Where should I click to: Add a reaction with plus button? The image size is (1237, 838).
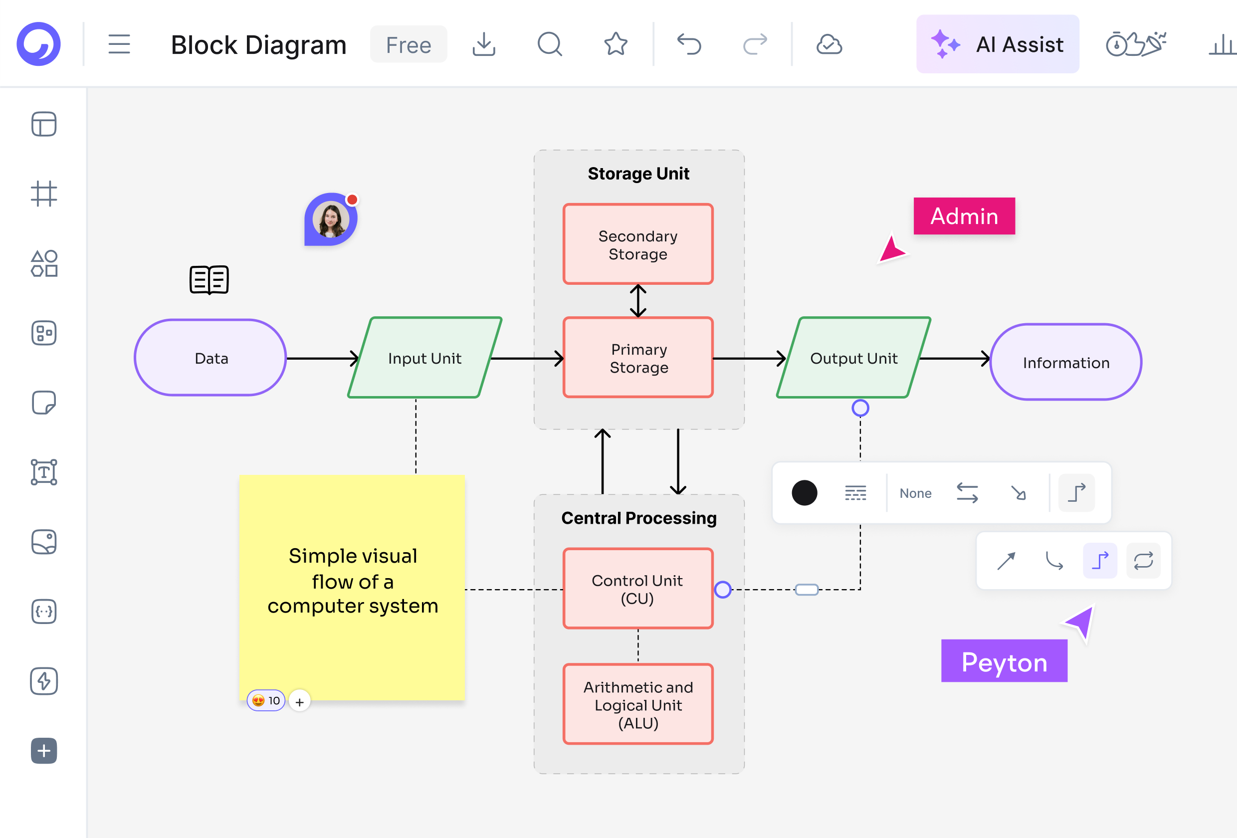300,702
